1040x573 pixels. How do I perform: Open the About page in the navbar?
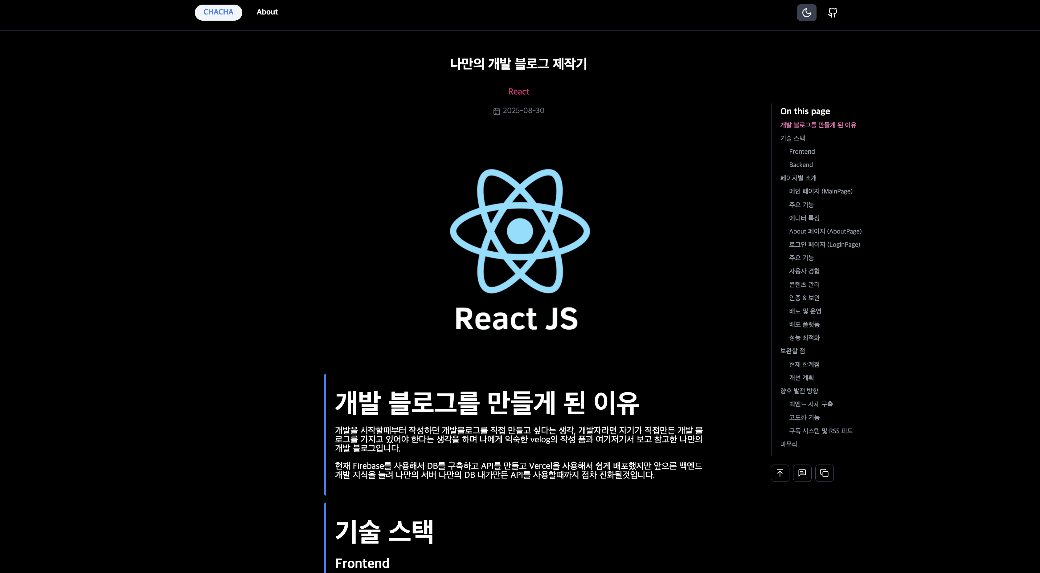[x=267, y=12]
